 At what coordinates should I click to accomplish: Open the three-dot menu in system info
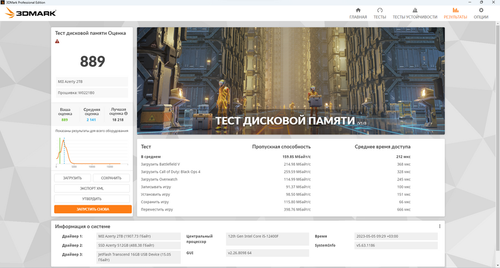tap(440, 226)
